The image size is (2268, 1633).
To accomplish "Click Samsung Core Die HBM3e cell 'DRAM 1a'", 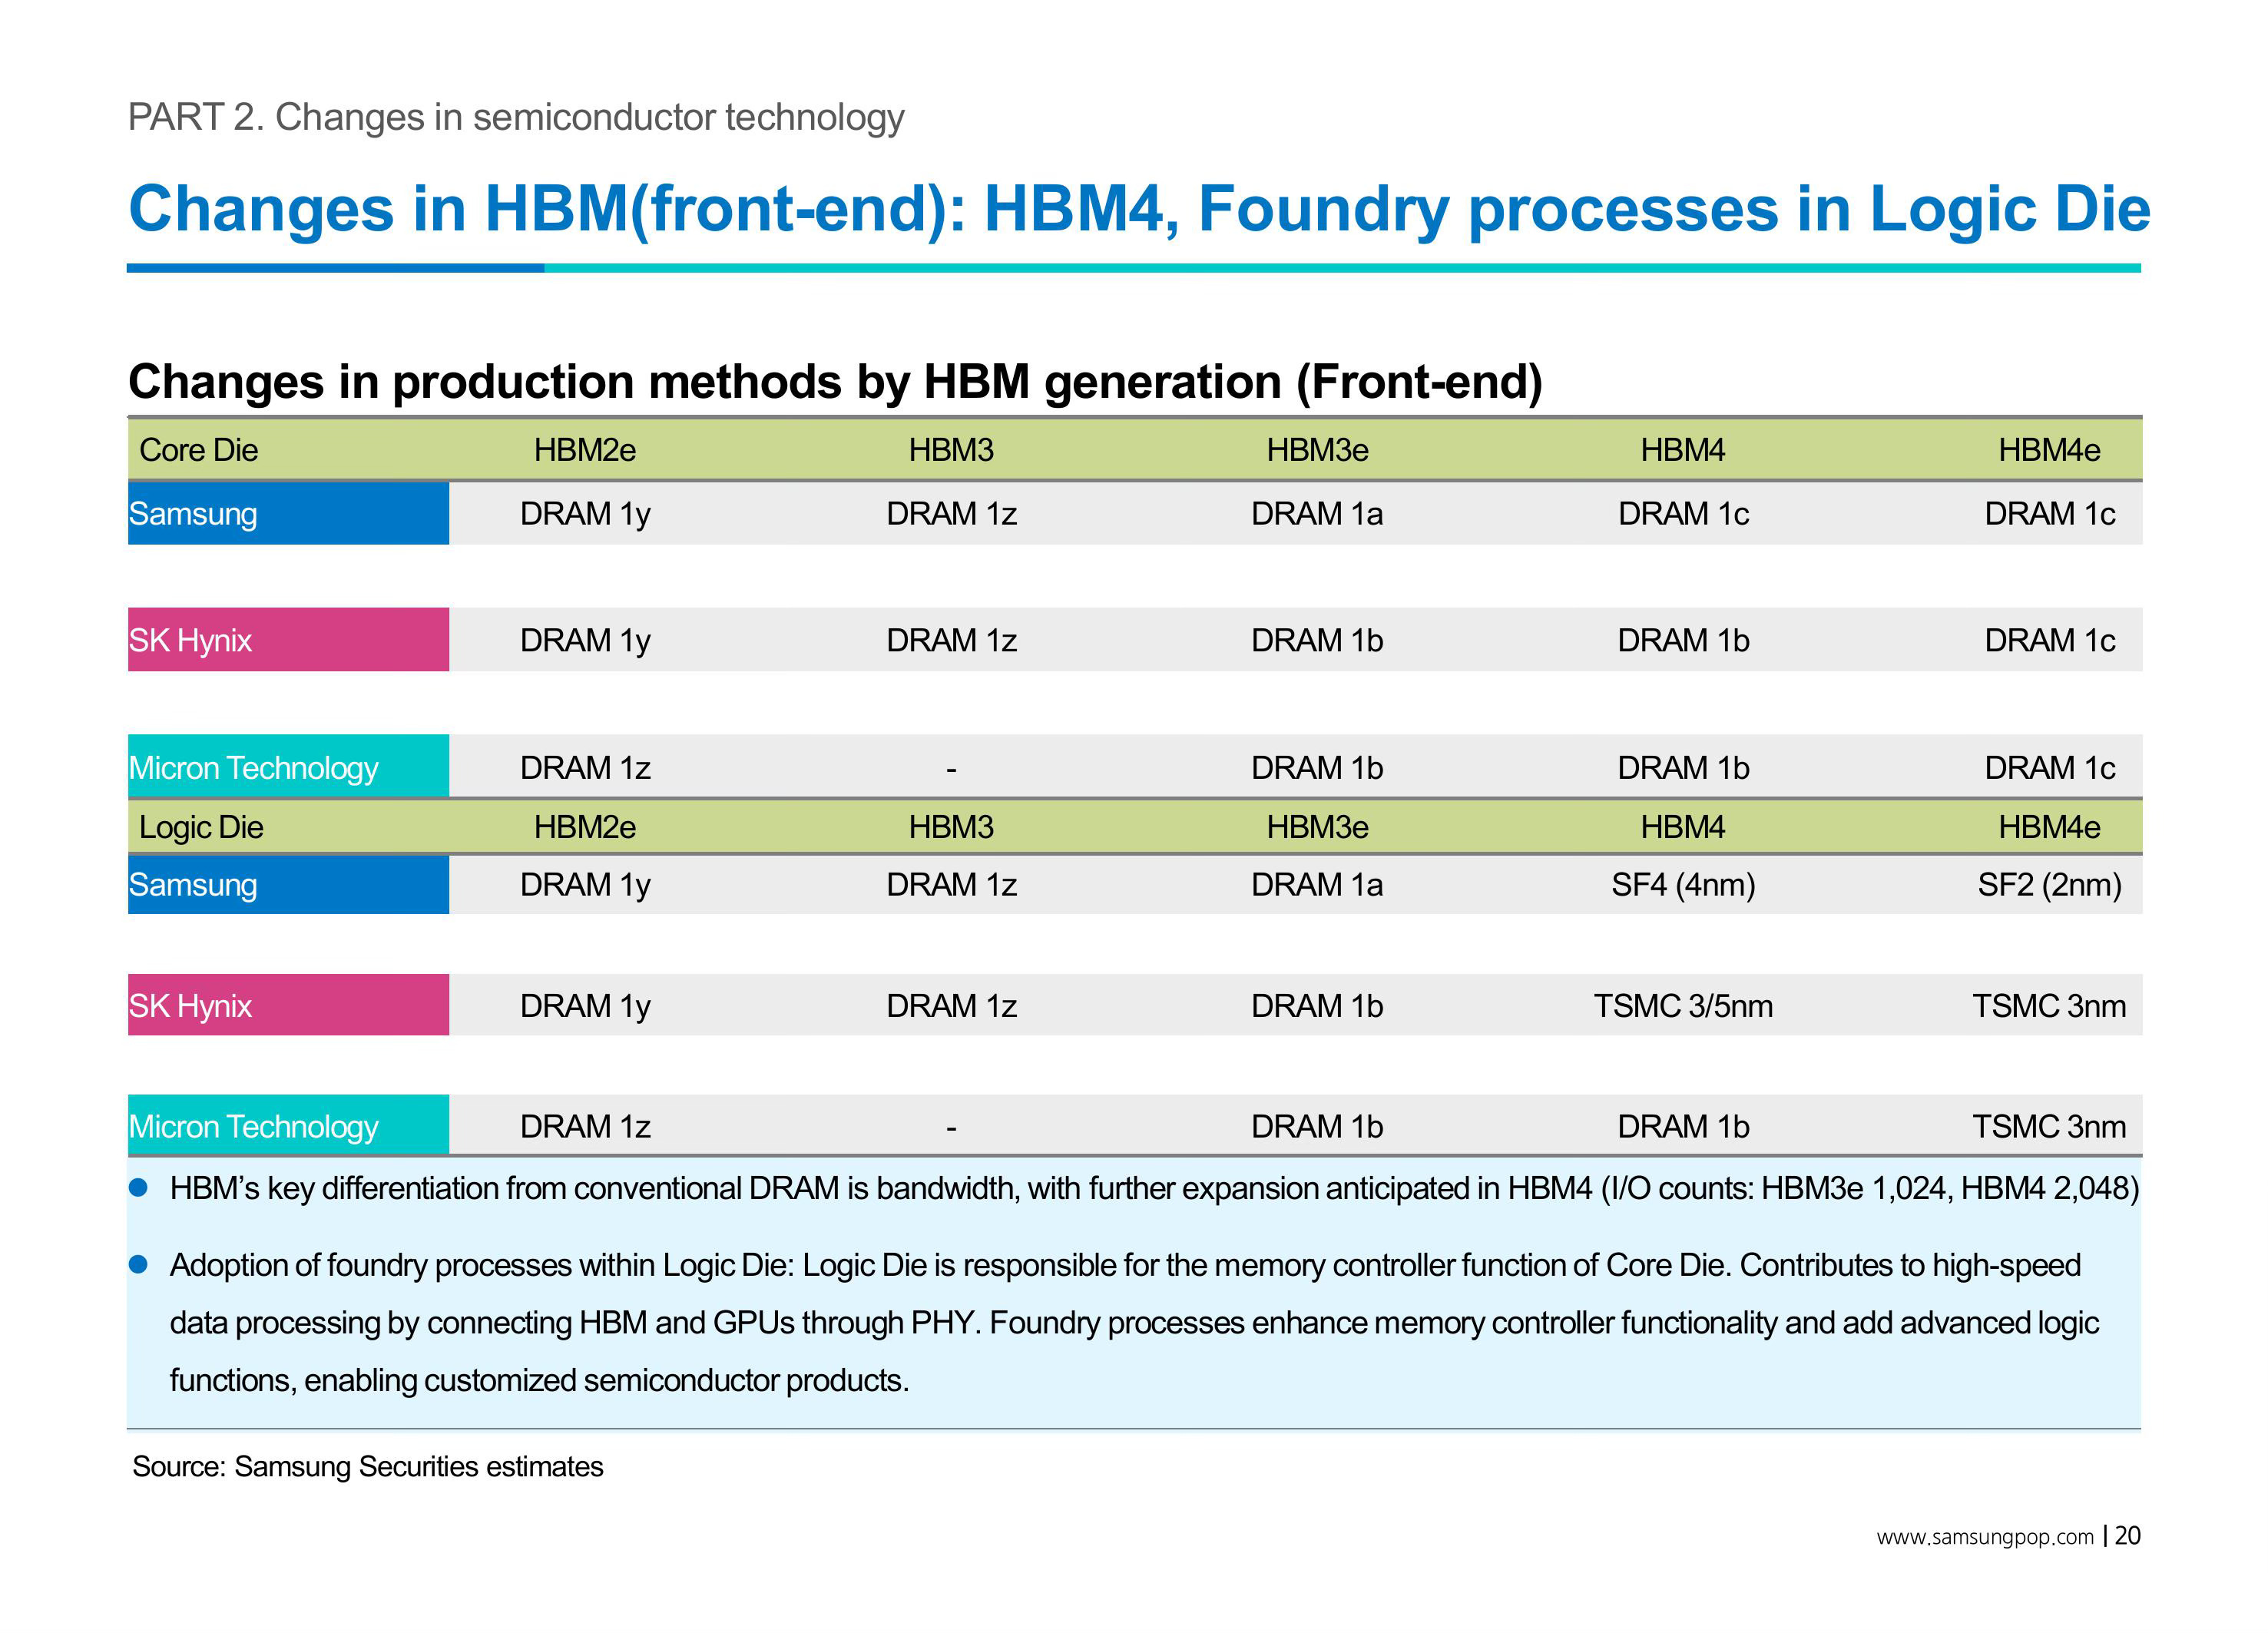I will click(x=1317, y=514).
